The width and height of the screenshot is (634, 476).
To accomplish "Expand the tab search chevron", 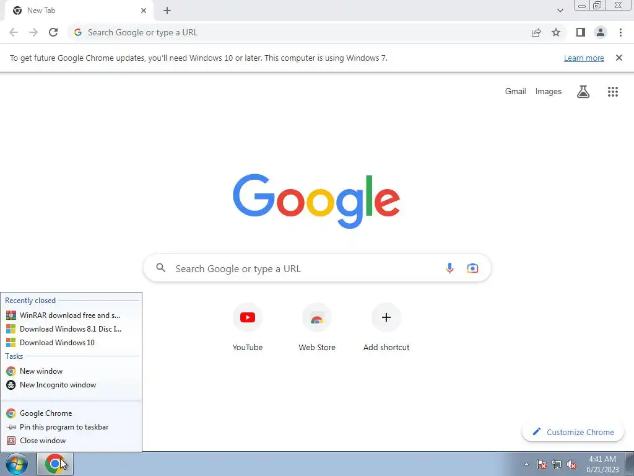I will pyautogui.click(x=560, y=11).
